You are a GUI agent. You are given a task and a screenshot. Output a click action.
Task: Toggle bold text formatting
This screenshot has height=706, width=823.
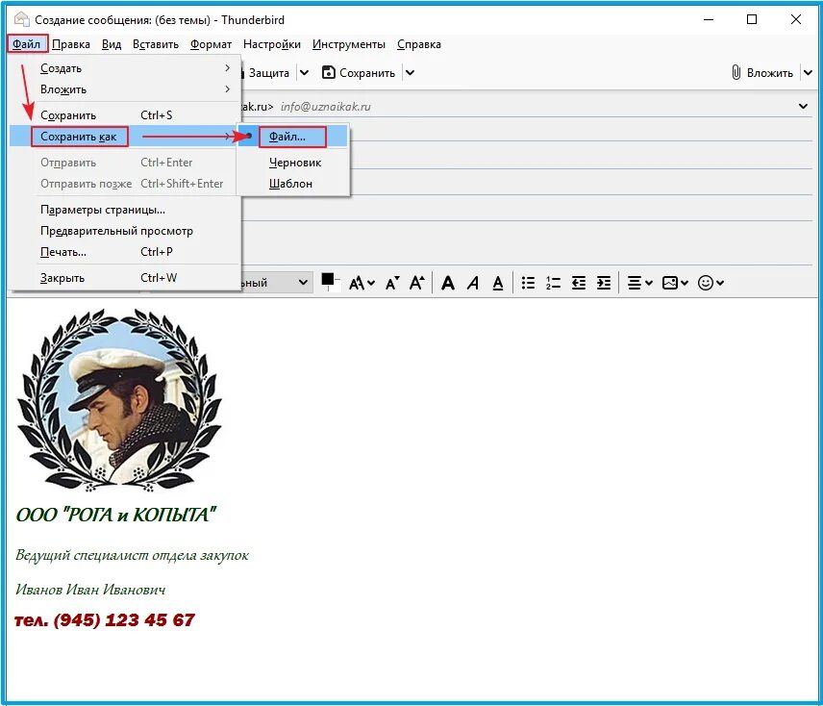[448, 282]
